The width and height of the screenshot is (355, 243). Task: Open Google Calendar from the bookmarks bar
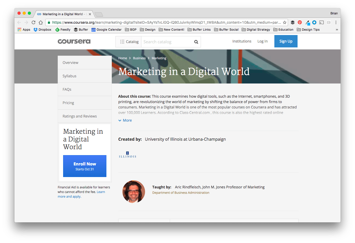click(106, 29)
